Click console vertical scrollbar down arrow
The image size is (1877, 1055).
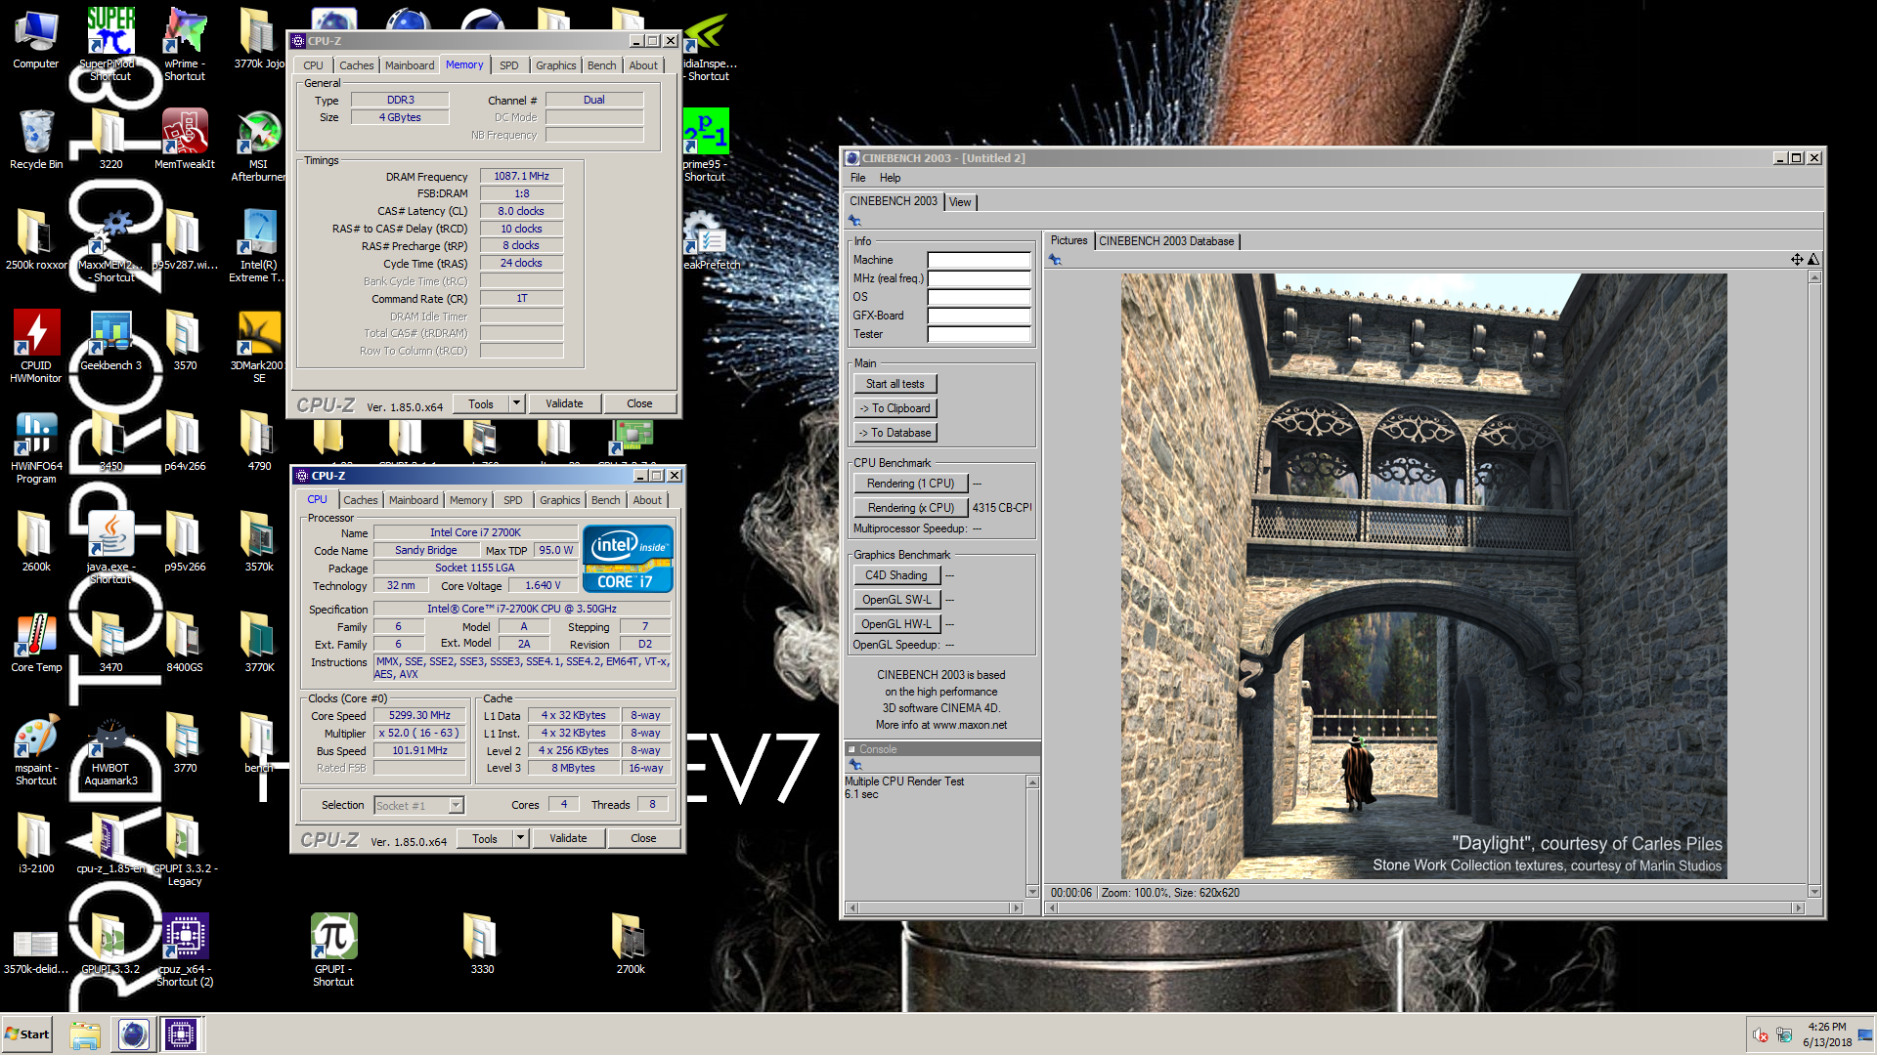click(1032, 891)
